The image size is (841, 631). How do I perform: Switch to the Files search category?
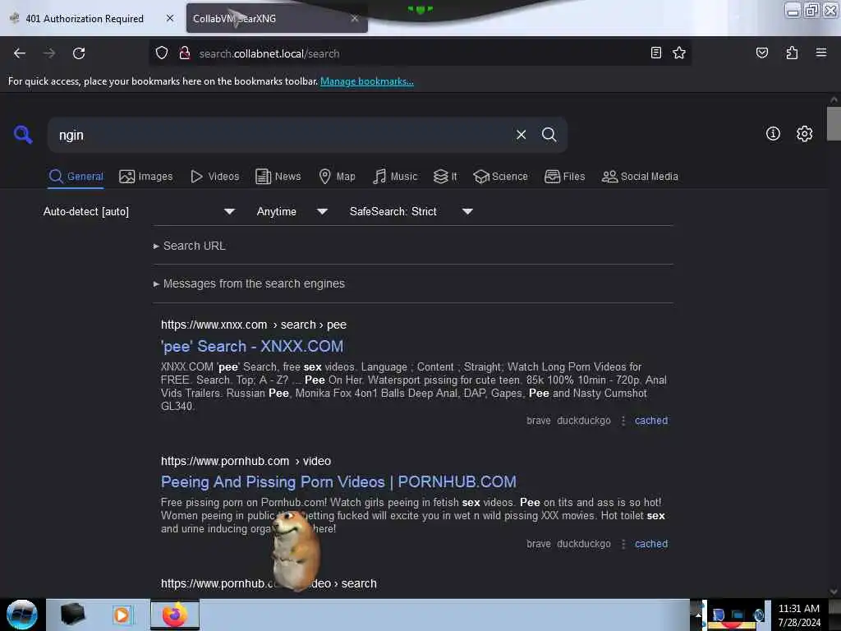click(565, 177)
